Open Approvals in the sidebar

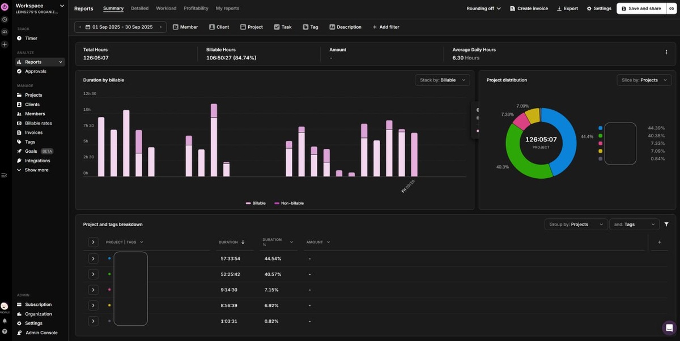(35, 71)
